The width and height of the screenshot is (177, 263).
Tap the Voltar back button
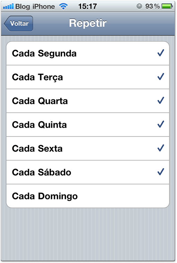pos(18,24)
